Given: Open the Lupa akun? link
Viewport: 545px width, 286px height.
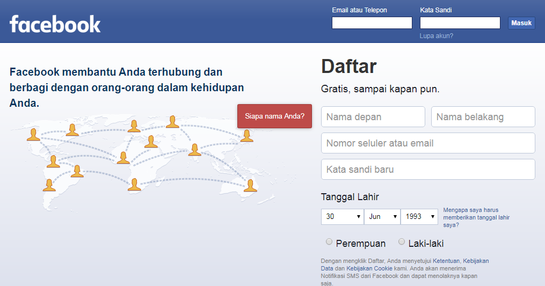Looking at the screenshot, I should (x=436, y=36).
